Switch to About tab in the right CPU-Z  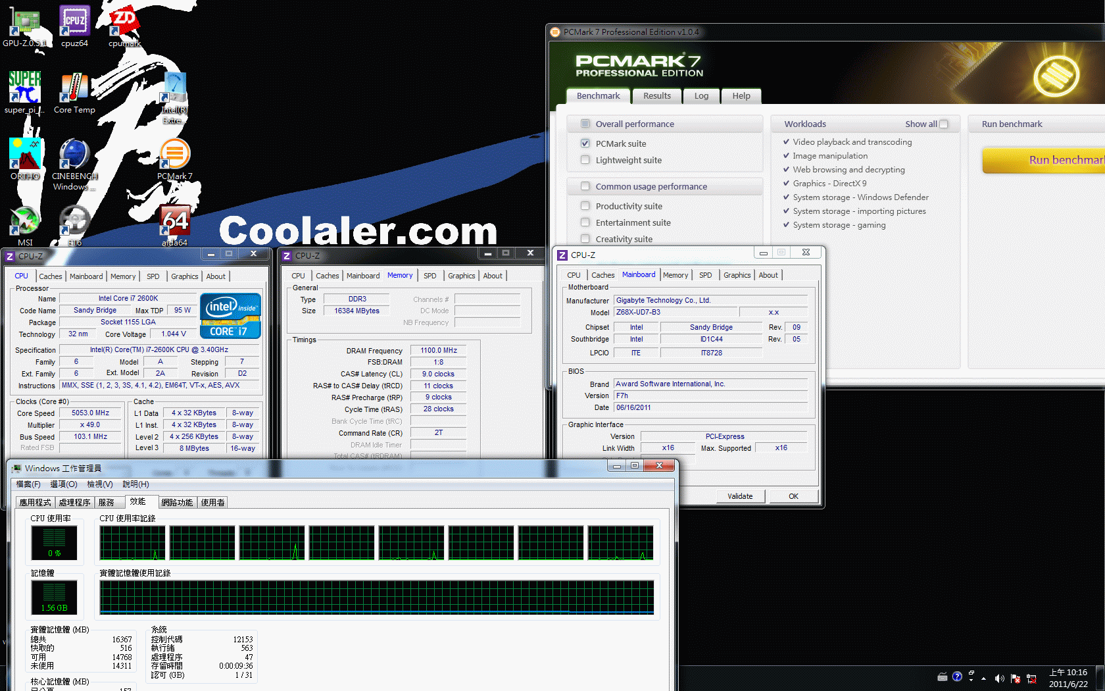(768, 275)
